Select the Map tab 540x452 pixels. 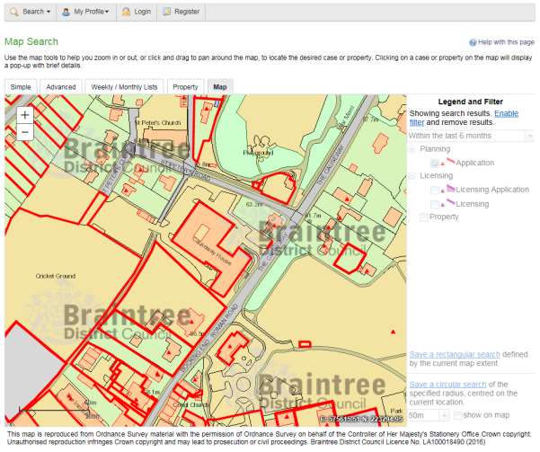pos(220,87)
